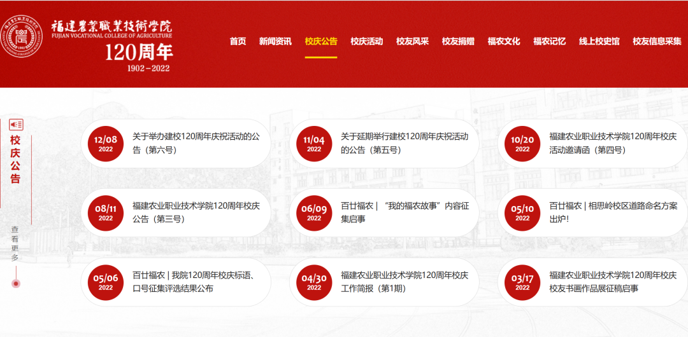Go to 首页 in the navigation
This screenshot has width=688, height=337.
[x=238, y=41]
